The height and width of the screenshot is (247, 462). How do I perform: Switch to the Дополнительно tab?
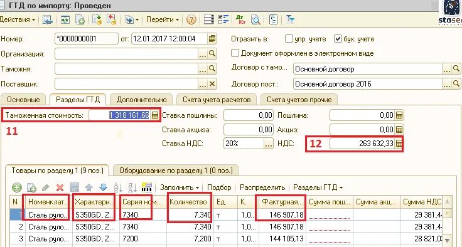[x=141, y=100]
